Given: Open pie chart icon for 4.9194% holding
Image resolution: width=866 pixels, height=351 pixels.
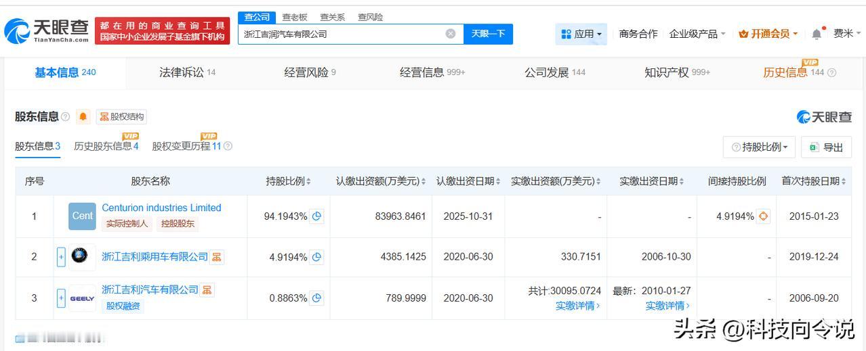Looking at the screenshot, I should [316, 257].
